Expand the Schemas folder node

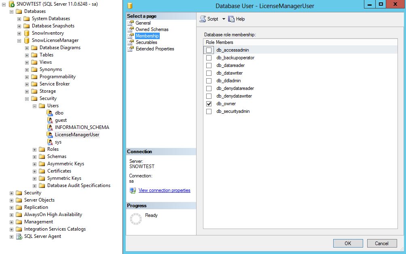35,157
